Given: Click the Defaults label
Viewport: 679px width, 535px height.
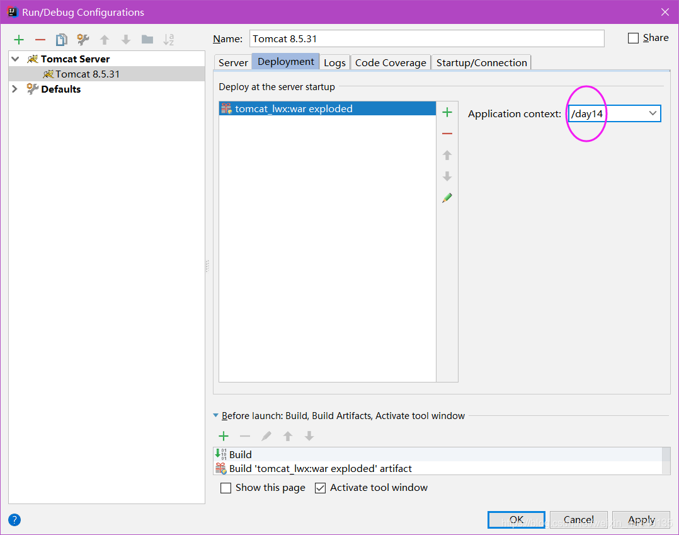Looking at the screenshot, I should pos(61,89).
